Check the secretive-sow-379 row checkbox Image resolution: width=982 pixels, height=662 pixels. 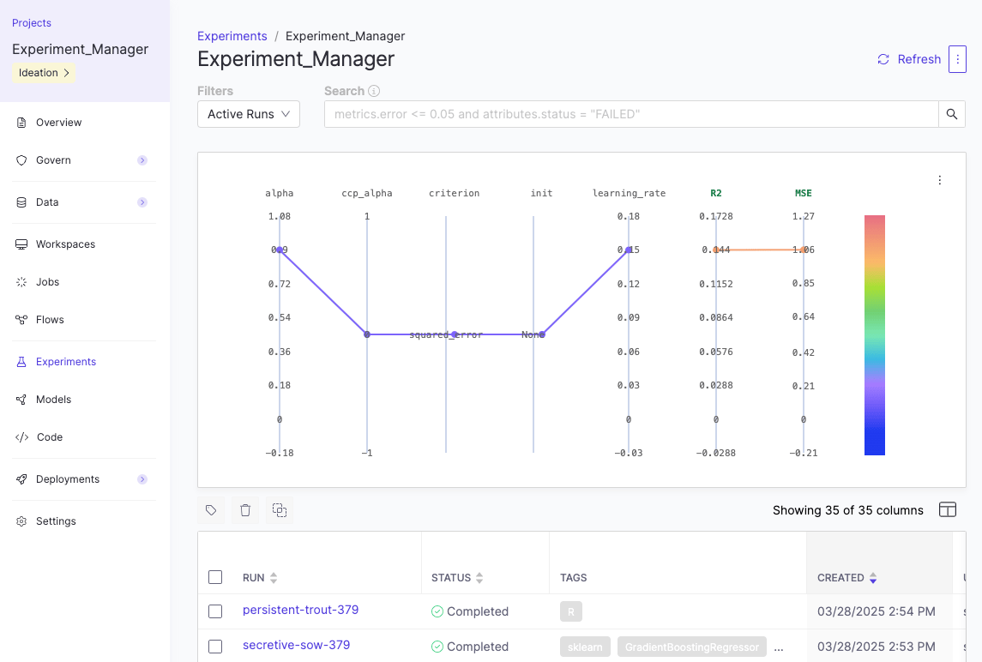click(x=215, y=647)
